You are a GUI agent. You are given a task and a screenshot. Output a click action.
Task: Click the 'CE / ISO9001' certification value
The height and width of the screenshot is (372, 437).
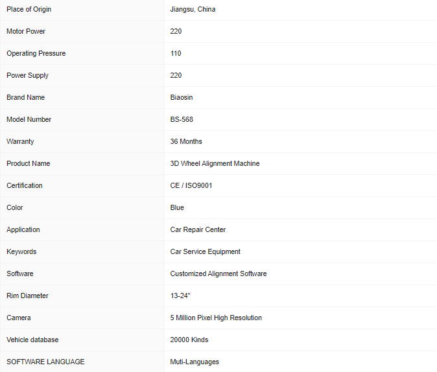(x=191, y=185)
